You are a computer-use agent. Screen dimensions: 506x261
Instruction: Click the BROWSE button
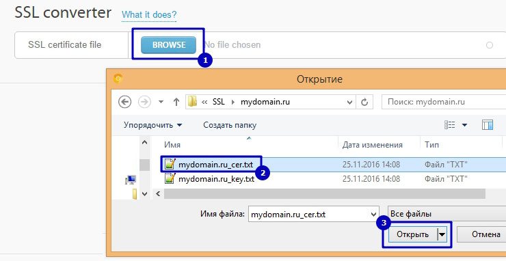pyautogui.click(x=168, y=45)
